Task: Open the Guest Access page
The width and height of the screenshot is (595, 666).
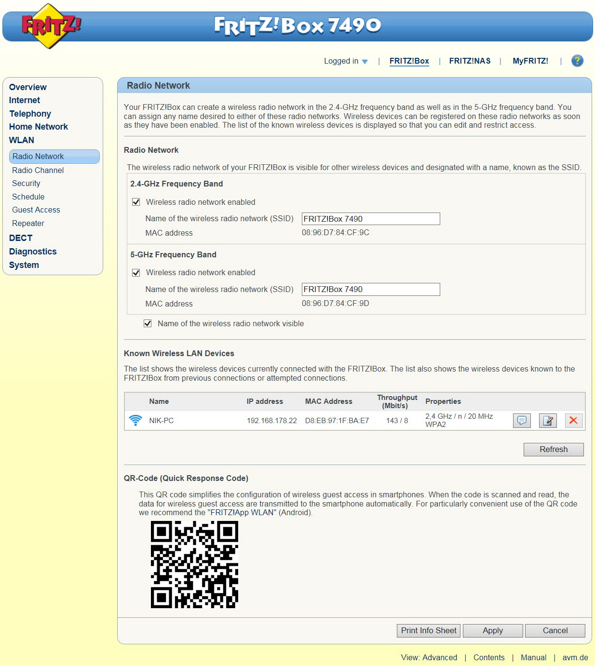Action: tap(36, 210)
